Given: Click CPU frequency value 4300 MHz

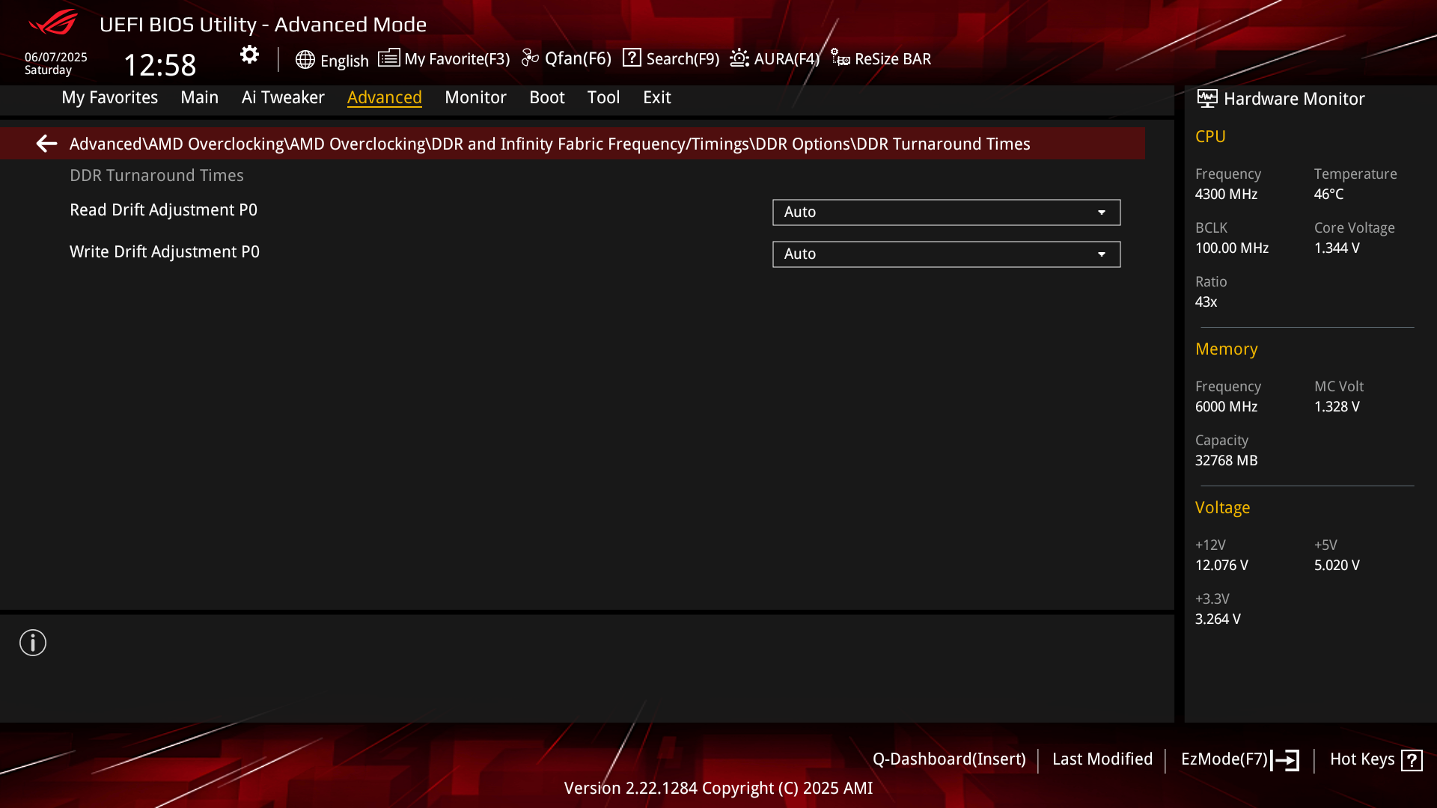Looking at the screenshot, I should (x=1226, y=195).
